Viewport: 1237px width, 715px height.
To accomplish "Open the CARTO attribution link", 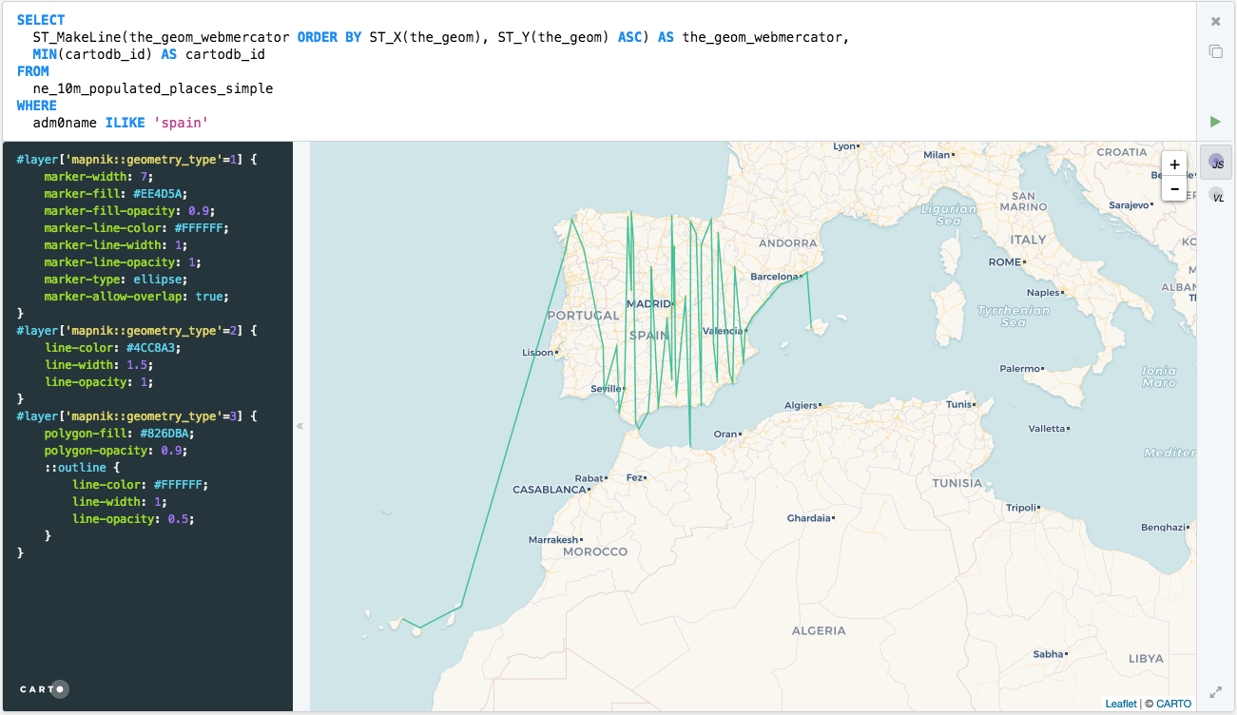I will (x=1174, y=704).
